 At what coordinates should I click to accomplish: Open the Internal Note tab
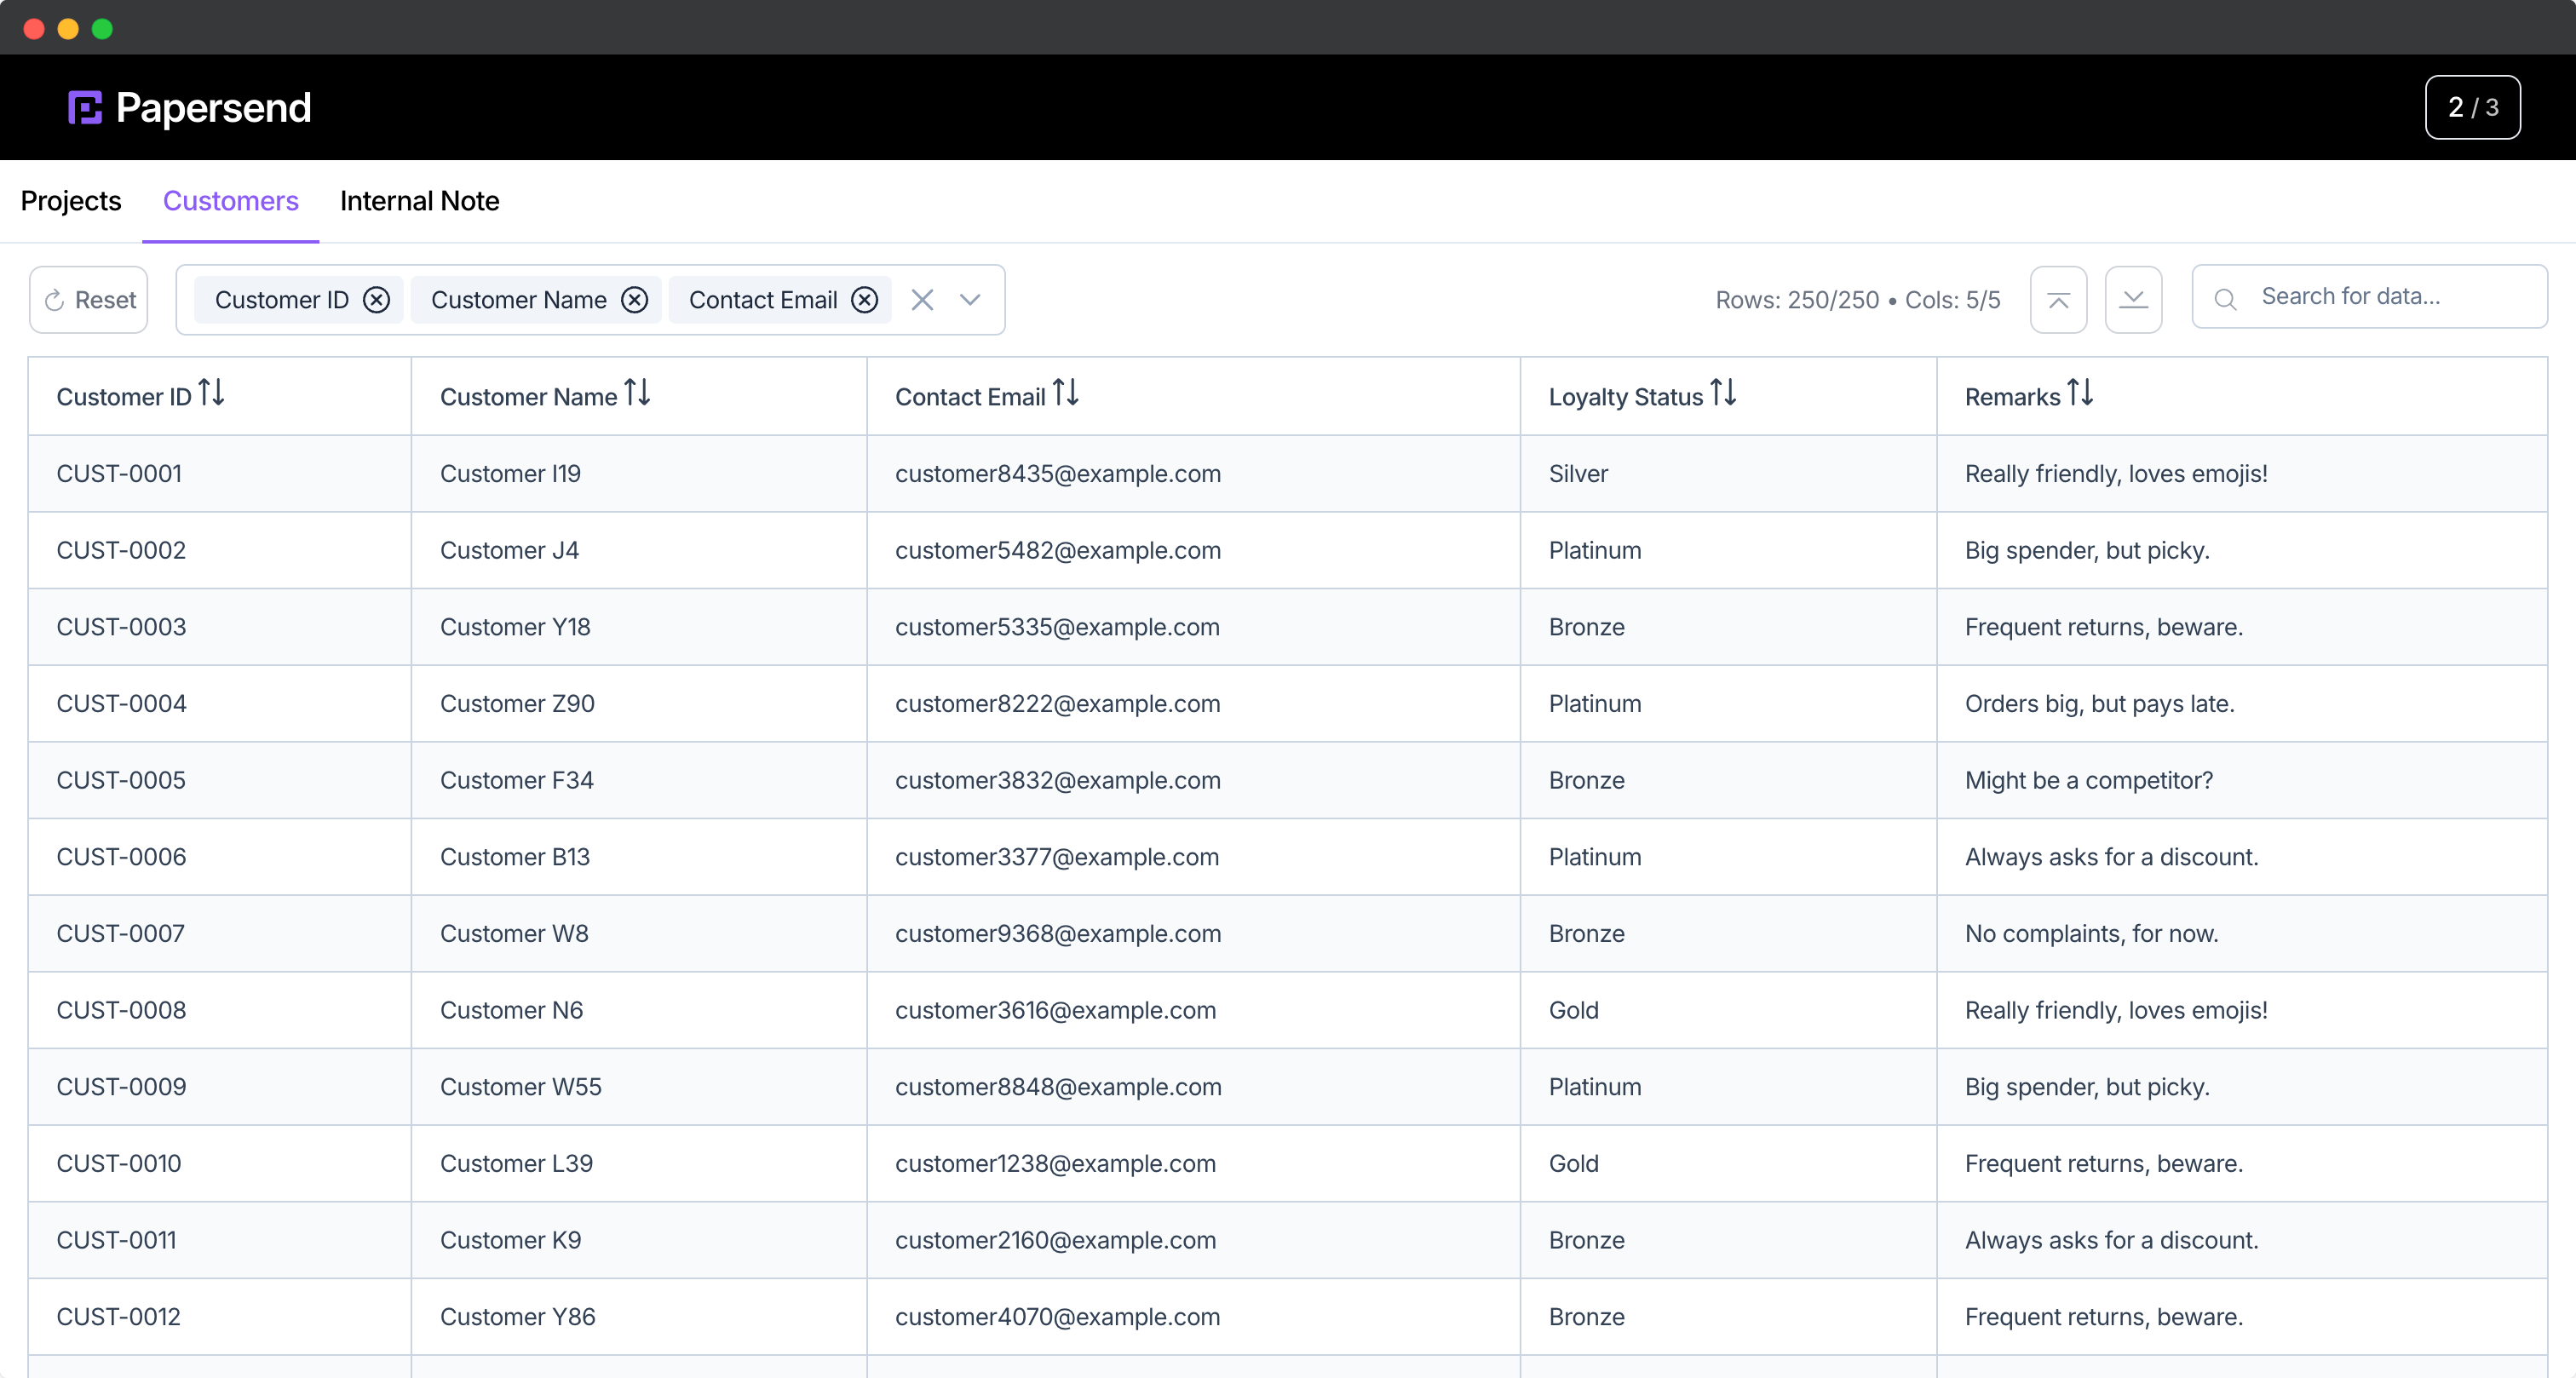point(419,201)
